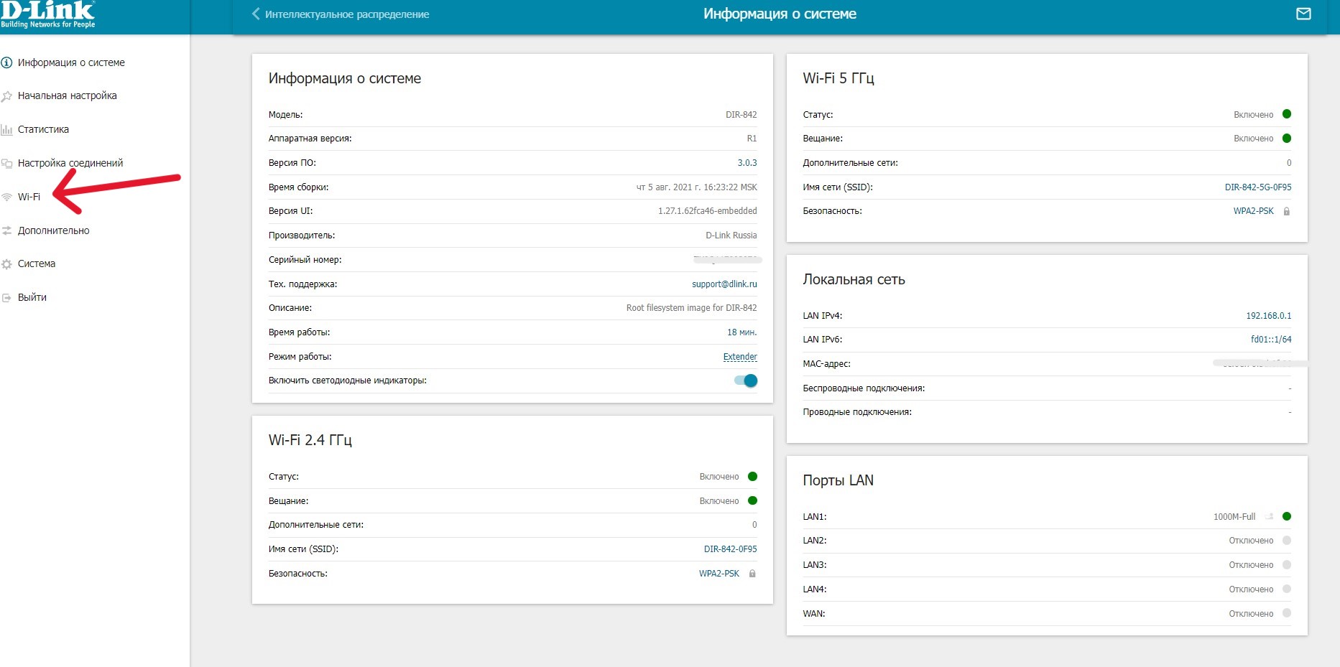Click the Беспроводные подключения label
This screenshot has width=1340, height=667.
[864, 388]
